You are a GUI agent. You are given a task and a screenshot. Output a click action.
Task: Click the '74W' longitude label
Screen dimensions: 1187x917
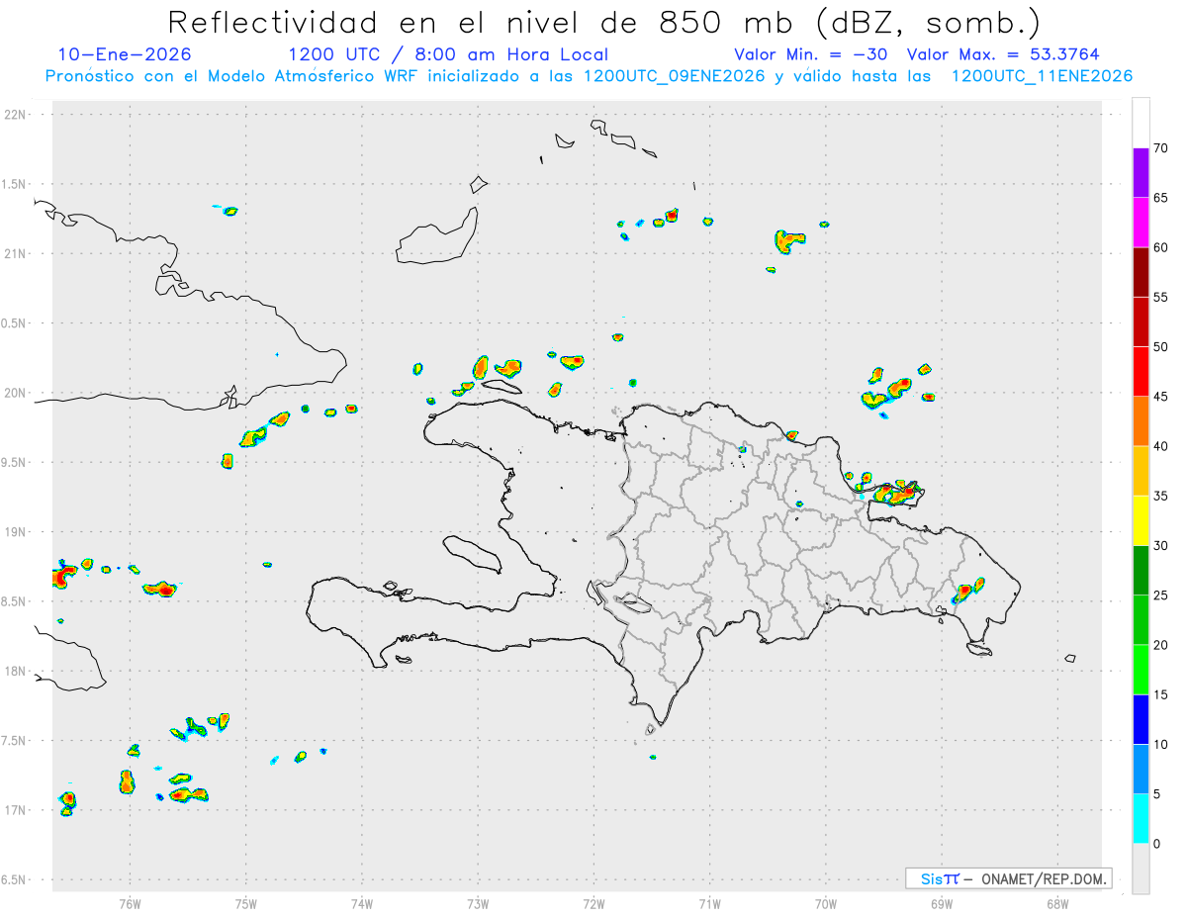tap(362, 903)
